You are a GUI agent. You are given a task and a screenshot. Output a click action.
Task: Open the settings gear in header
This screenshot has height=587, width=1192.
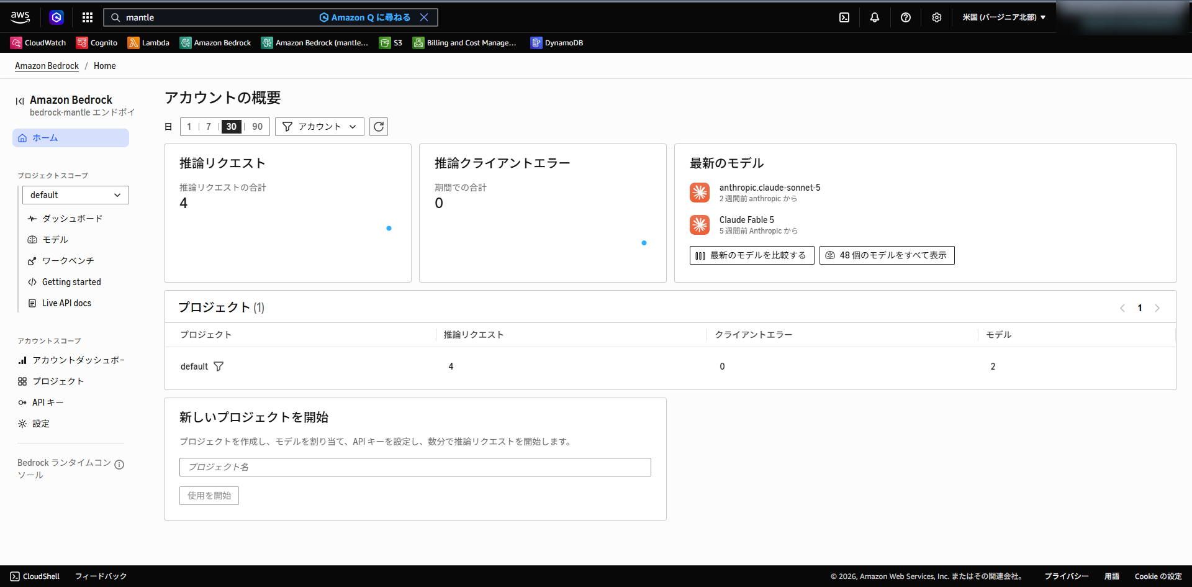coord(937,17)
